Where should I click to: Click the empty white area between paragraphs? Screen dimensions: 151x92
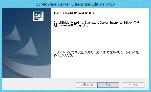pyautogui.click(x=96, y=39)
